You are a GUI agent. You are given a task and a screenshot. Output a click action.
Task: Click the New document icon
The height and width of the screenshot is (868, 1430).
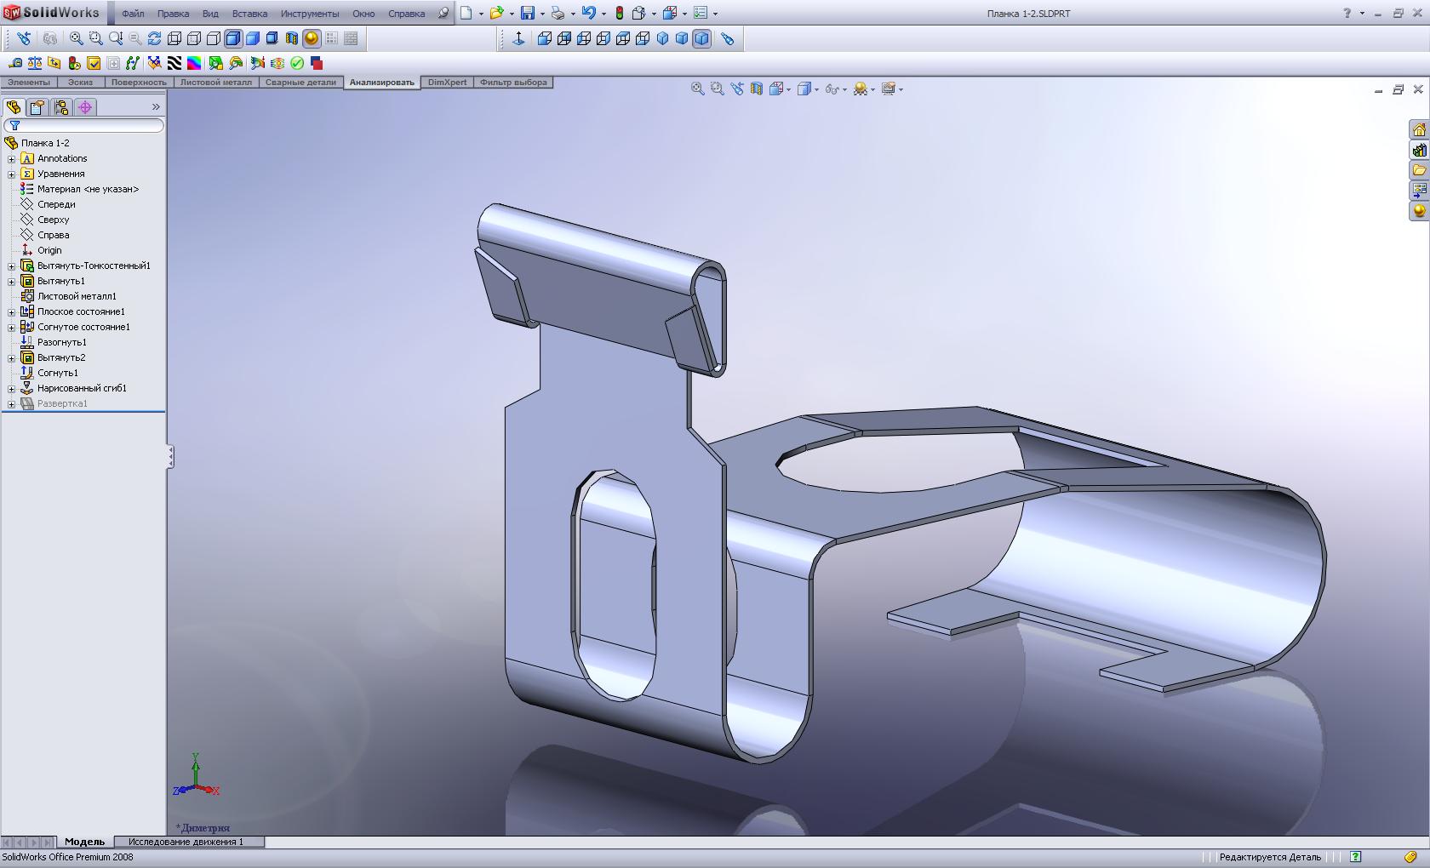[x=466, y=13]
